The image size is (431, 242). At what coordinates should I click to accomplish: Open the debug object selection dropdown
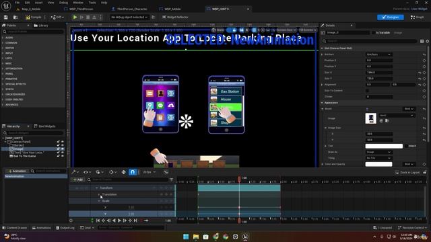tap(129, 17)
